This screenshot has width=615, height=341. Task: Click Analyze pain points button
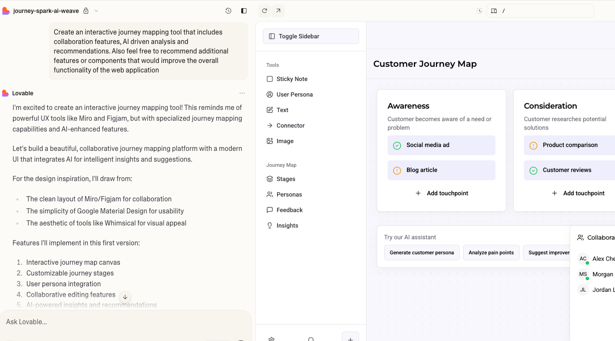click(491, 253)
